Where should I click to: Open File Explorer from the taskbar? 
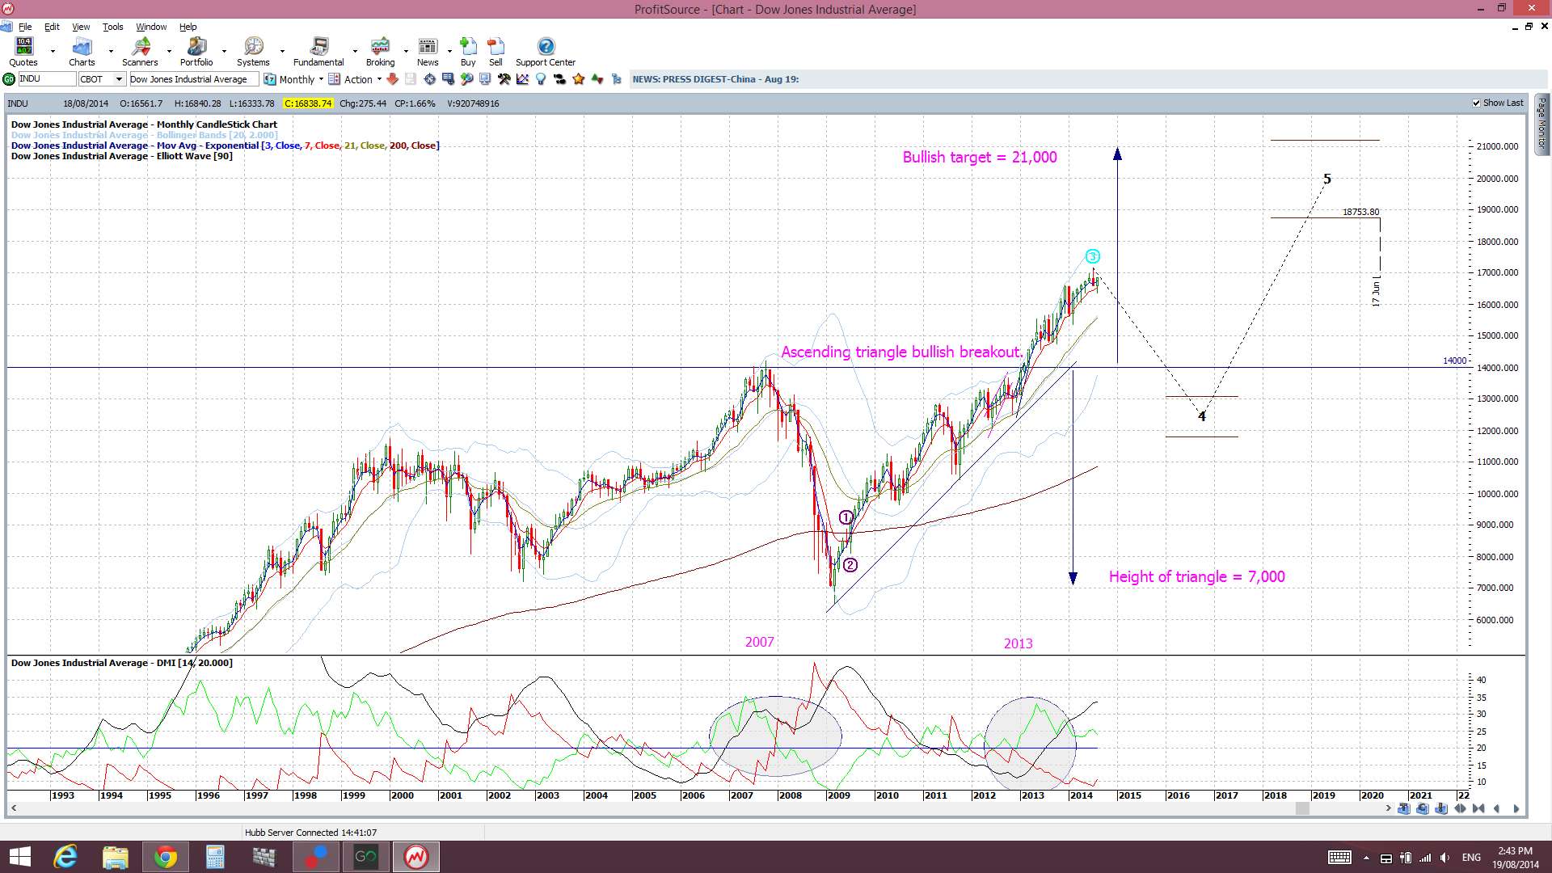pos(115,857)
